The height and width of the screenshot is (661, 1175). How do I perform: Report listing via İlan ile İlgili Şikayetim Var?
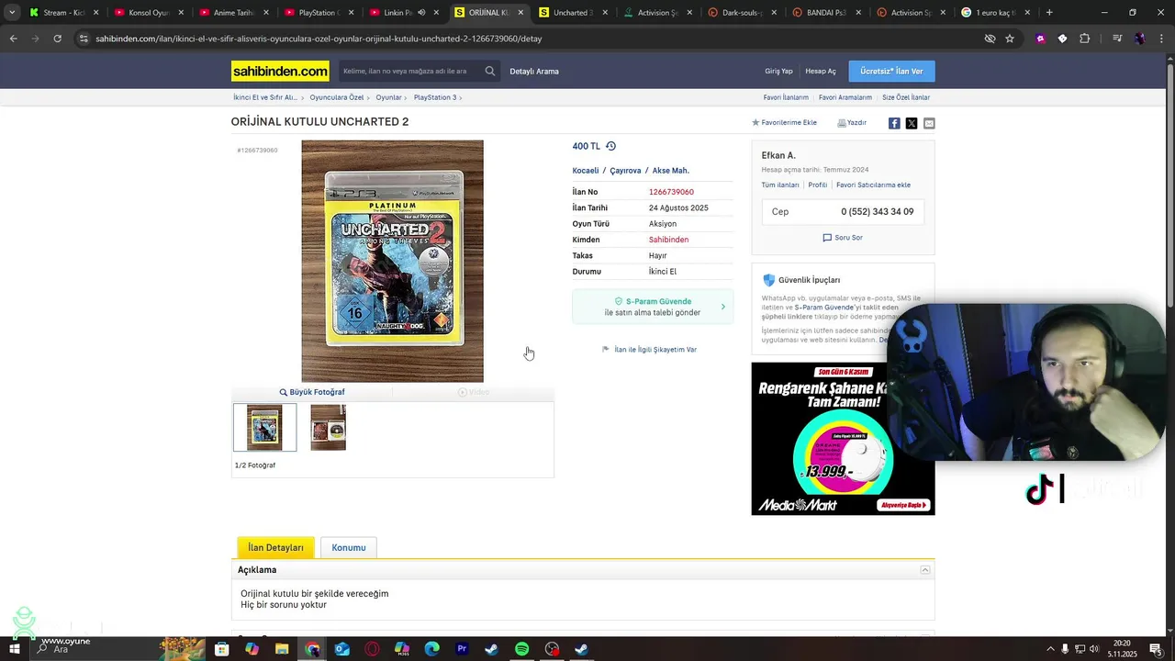pyautogui.click(x=649, y=350)
